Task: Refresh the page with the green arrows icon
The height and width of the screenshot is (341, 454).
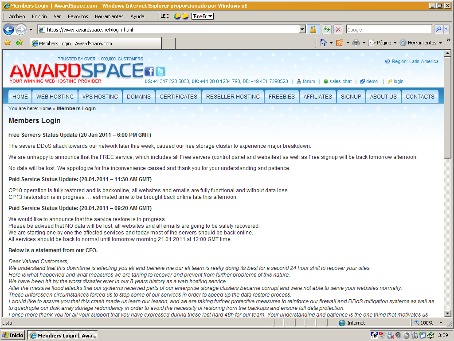Action: pos(327,29)
